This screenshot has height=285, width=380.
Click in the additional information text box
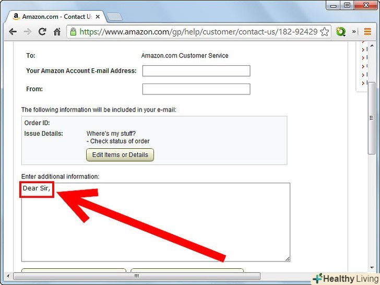[x=156, y=222]
